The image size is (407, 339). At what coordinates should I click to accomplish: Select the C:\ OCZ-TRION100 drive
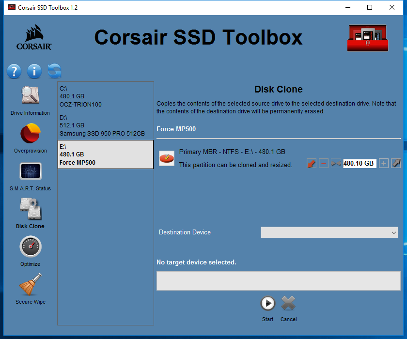tap(105, 96)
